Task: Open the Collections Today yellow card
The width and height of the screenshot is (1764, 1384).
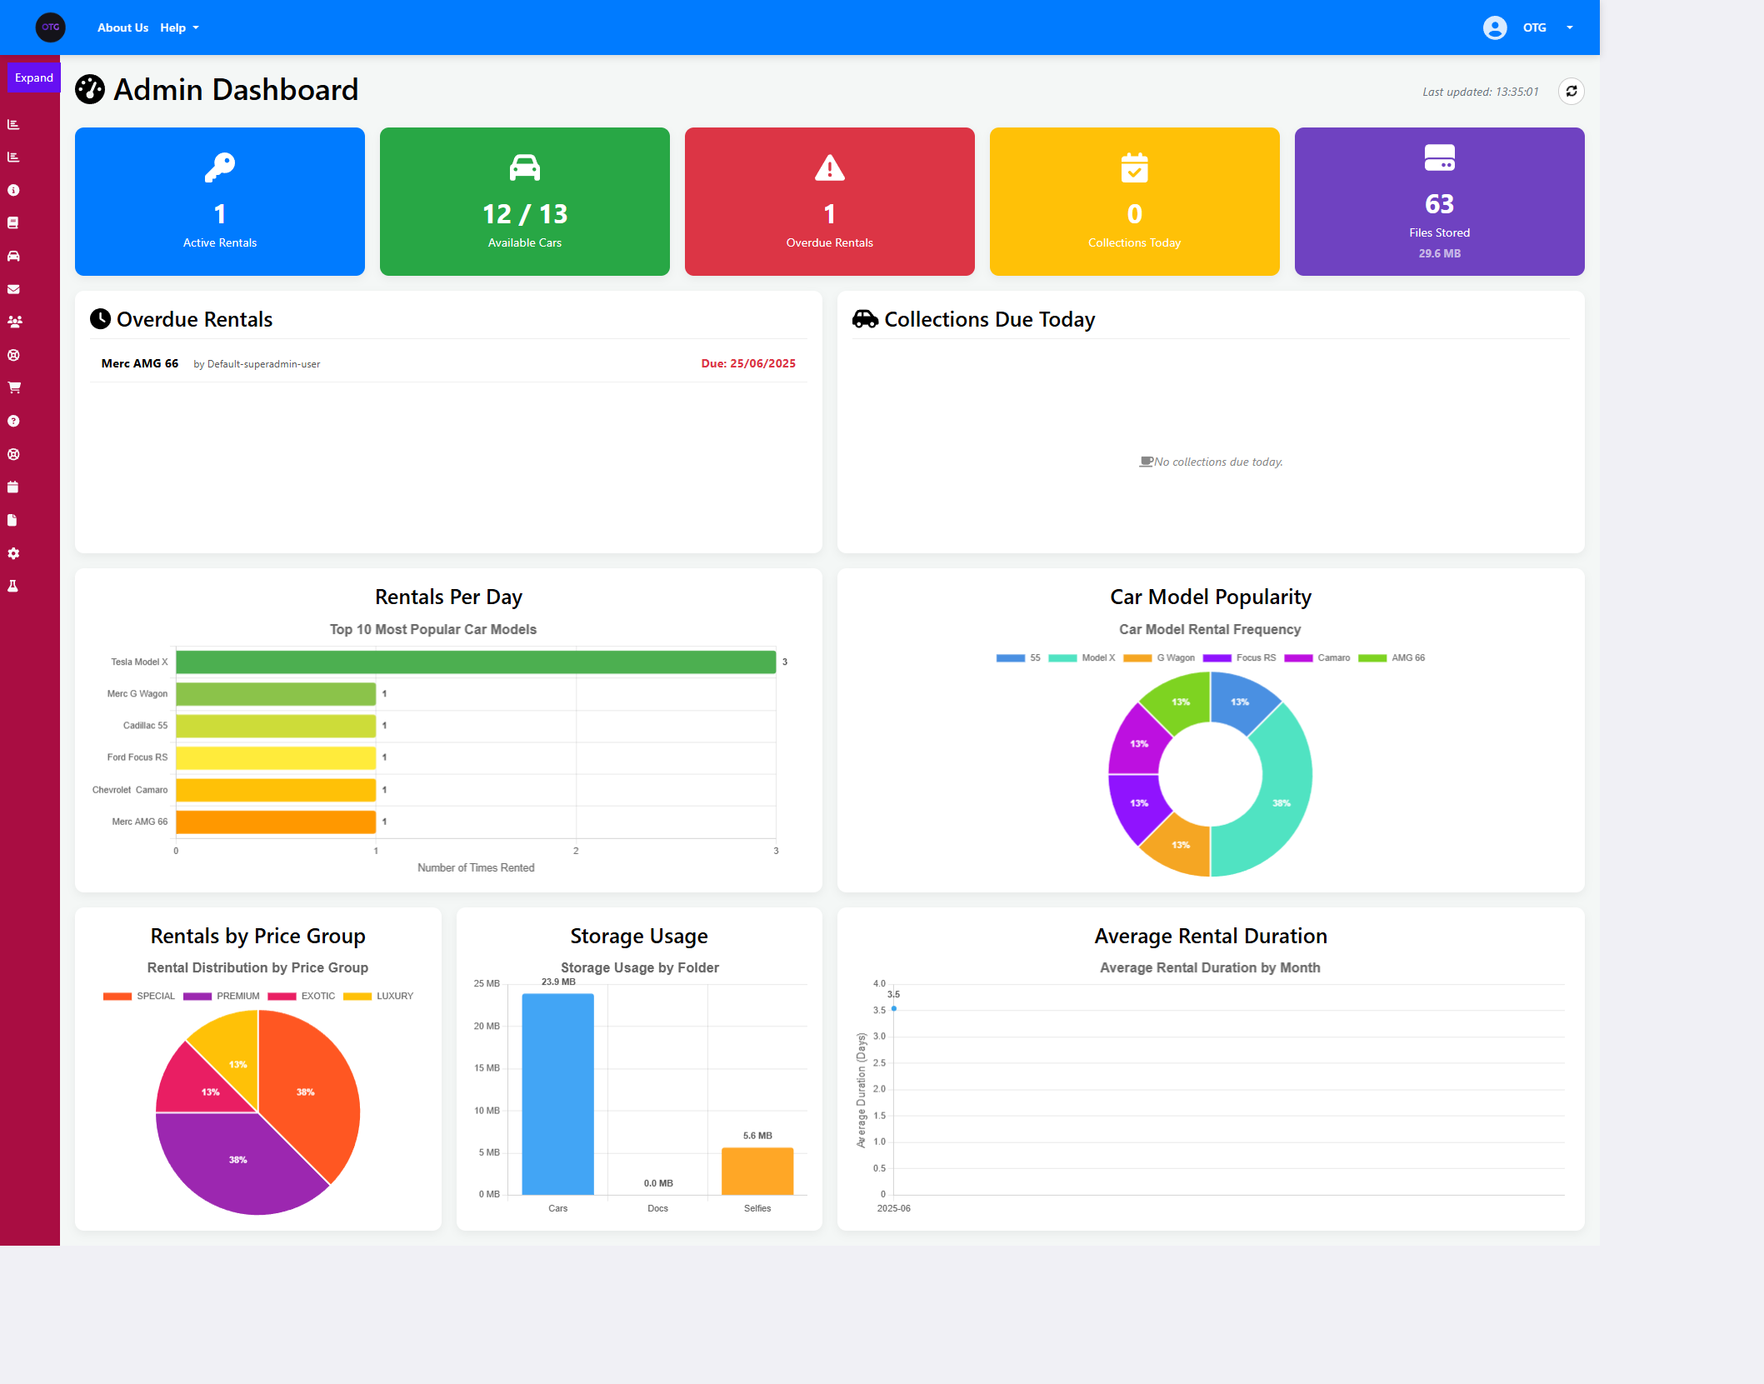Action: (x=1135, y=202)
